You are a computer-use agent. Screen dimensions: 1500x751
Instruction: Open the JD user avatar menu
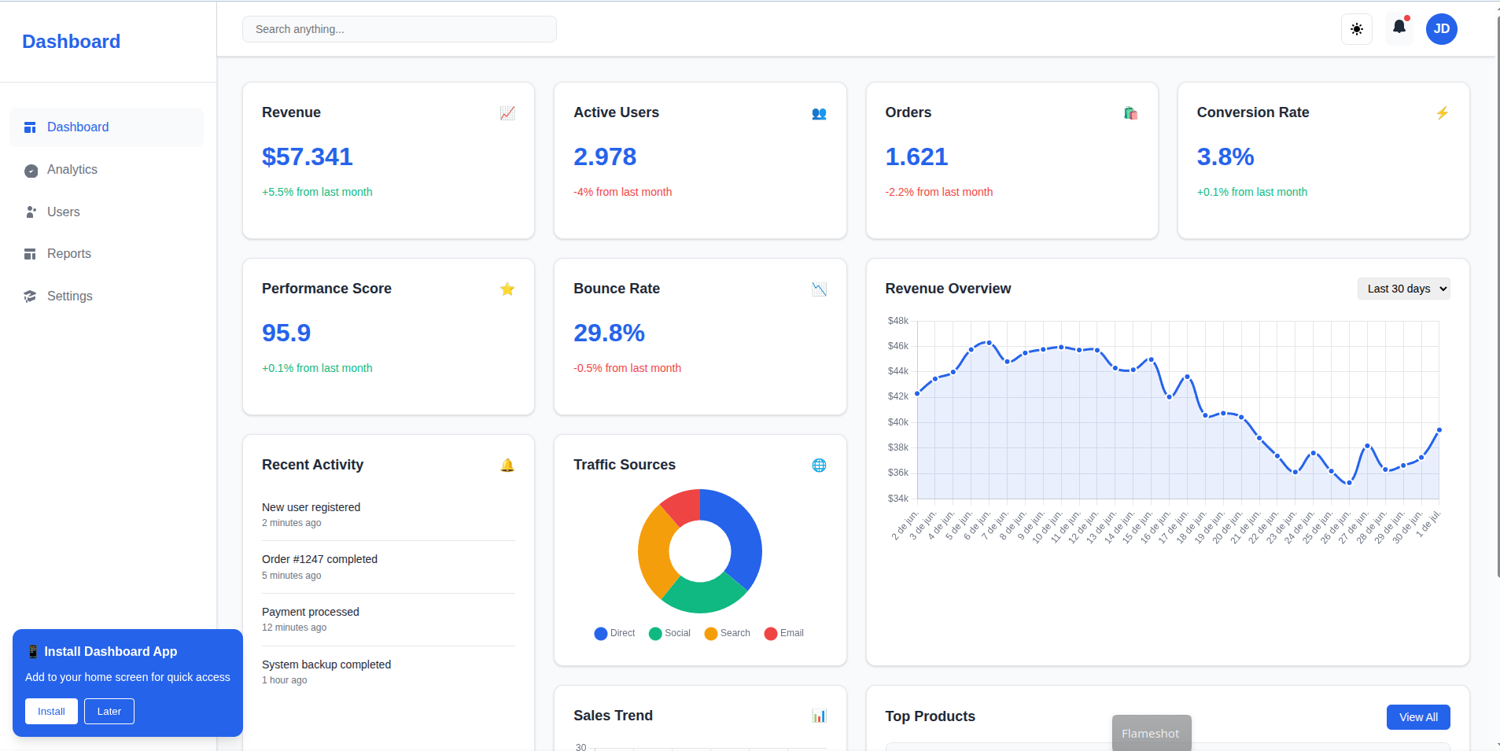(1442, 29)
